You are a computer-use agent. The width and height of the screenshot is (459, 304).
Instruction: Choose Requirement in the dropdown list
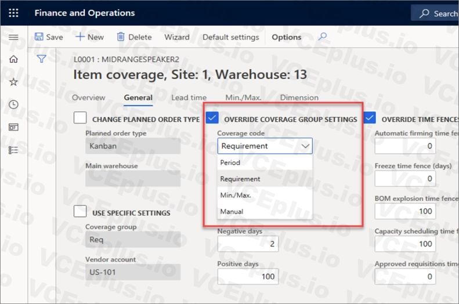[265, 179]
